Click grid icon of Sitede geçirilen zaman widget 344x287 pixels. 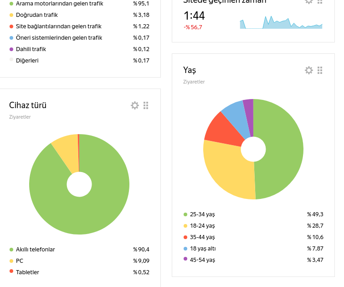click(x=320, y=1)
